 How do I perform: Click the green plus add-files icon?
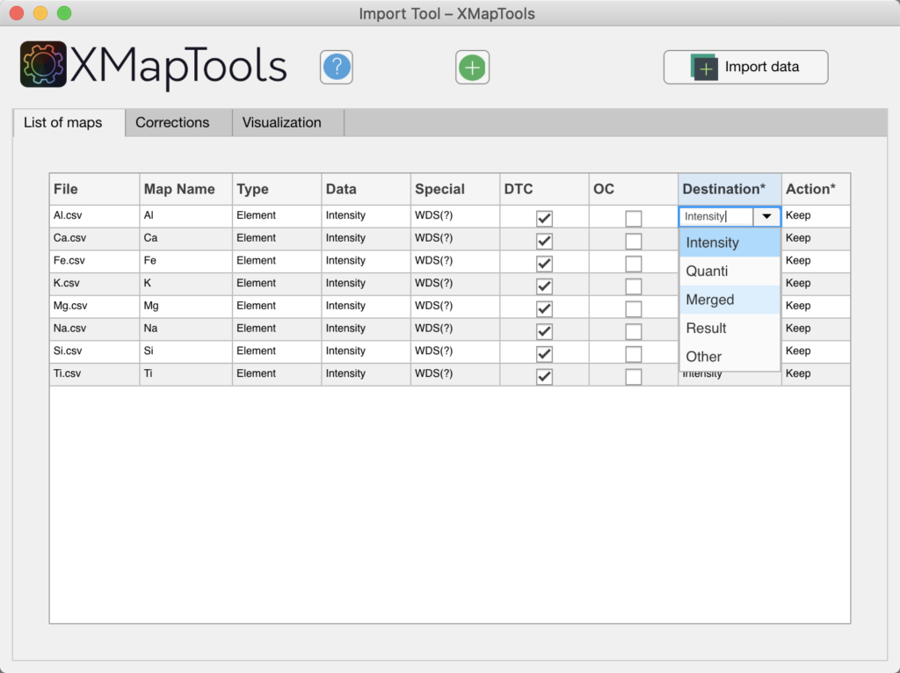(472, 67)
